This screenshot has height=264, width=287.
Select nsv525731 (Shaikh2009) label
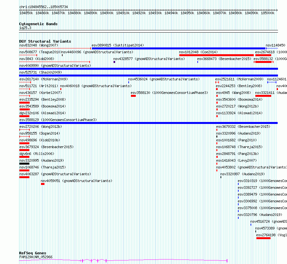[x=41, y=72]
